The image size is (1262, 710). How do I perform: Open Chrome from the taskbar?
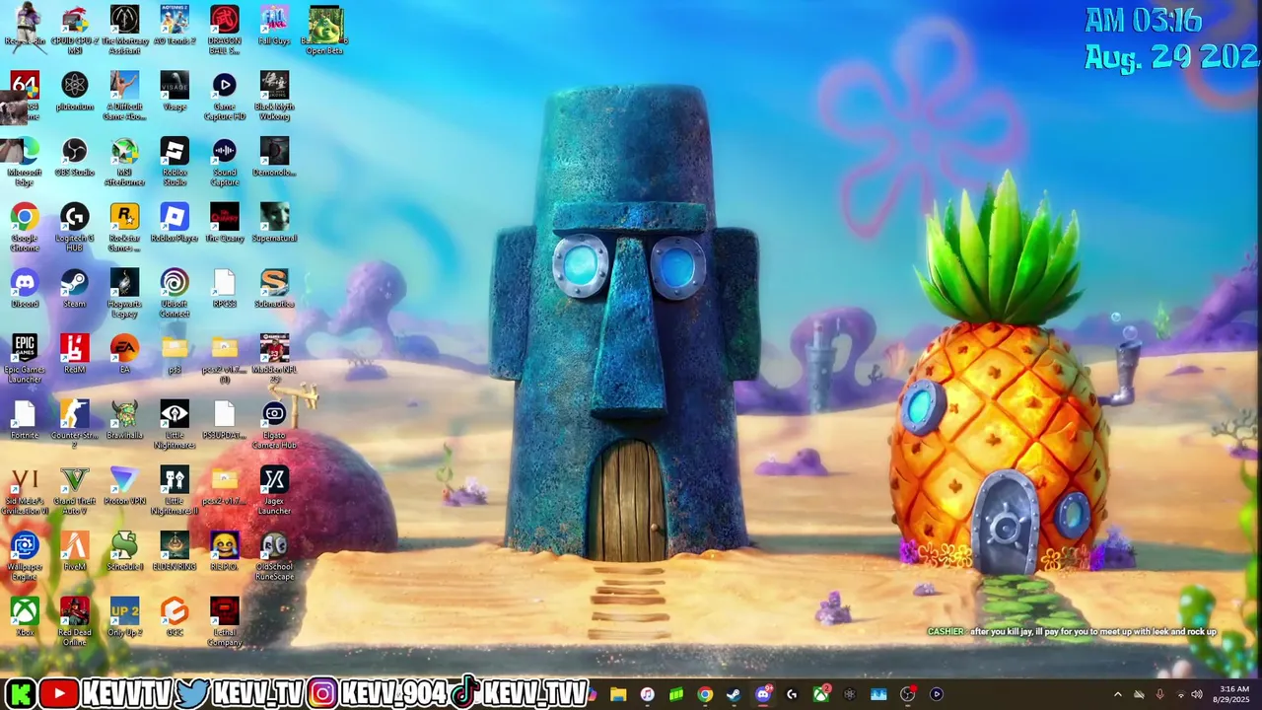[705, 694]
